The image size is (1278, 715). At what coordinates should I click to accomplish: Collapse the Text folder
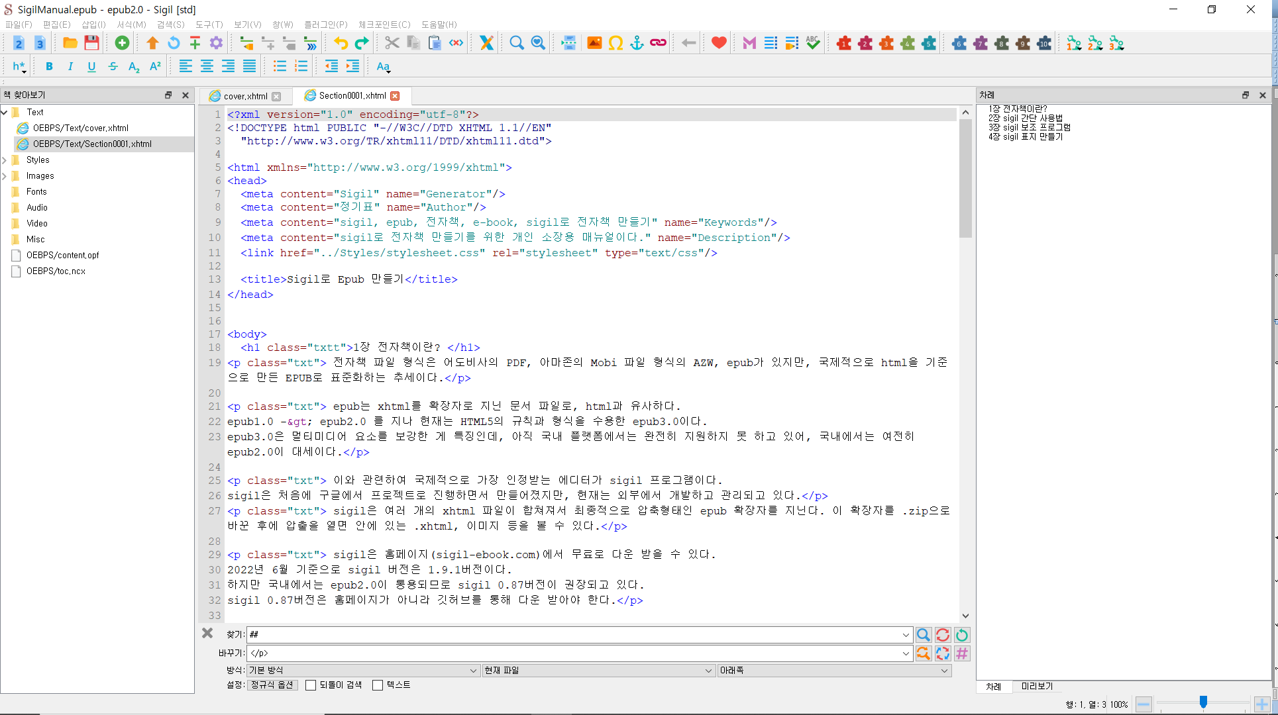[x=5, y=112]
